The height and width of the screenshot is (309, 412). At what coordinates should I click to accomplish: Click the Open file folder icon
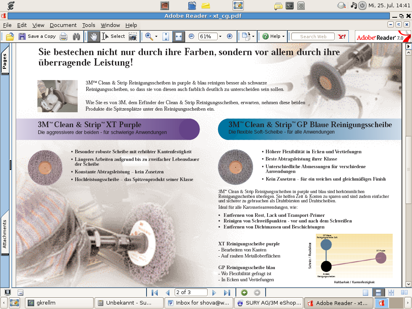coord(10,36)
